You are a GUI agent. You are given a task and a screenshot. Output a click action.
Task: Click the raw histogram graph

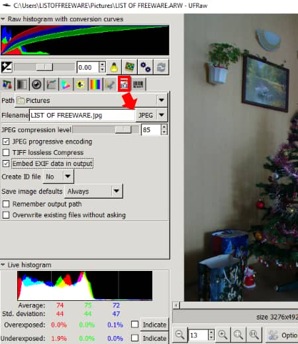coord(85,41)
